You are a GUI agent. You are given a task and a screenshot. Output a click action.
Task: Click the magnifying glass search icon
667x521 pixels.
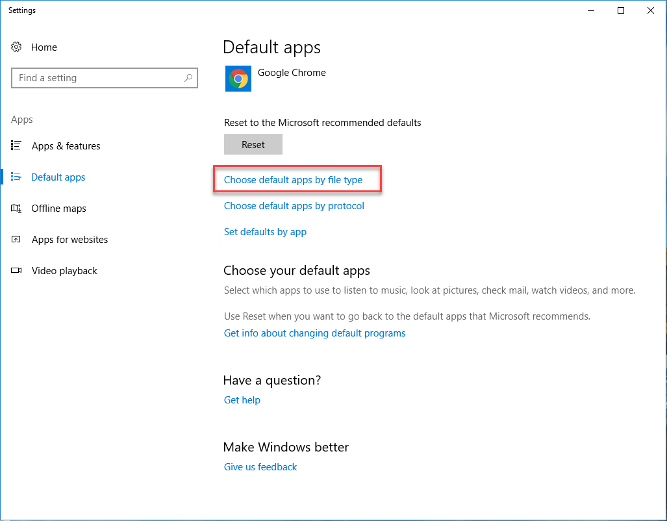click(x=188, y=78)
